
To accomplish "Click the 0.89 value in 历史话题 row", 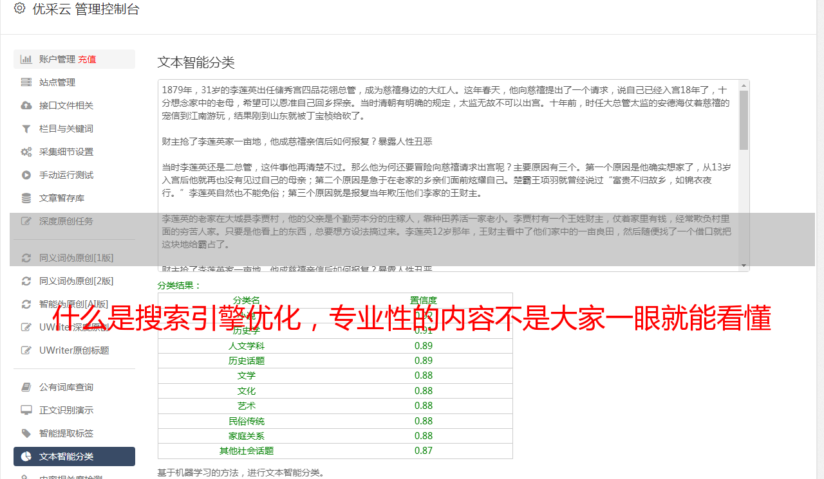I will pyautogui.click(x=424, y=361).
